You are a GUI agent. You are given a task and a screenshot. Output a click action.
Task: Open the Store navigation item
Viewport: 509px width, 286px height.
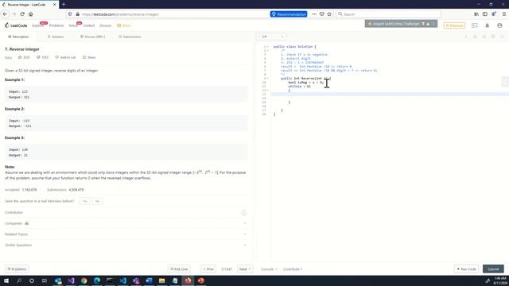click(x=124, y=25)
